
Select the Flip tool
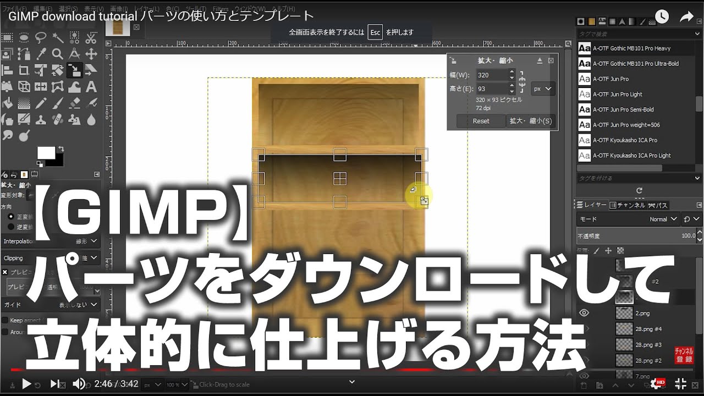[41, 87]
